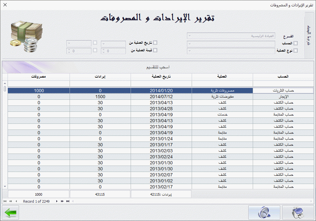The width and height of the screenshot is (316, 221).
Task: Click the speaker icon near the printer
Action: coord(264,212)
